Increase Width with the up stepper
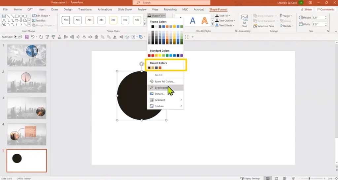338x180 pixels. click(326, 23)
